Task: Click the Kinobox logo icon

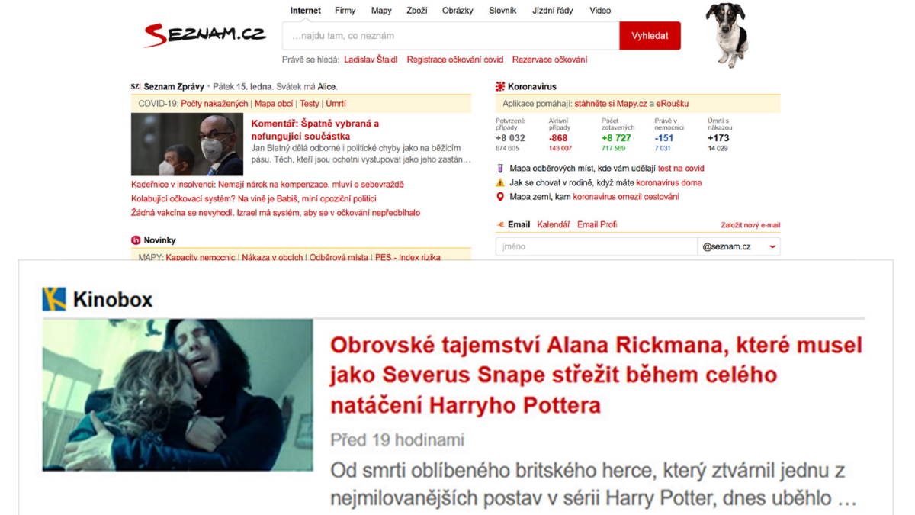Action: 54,299
